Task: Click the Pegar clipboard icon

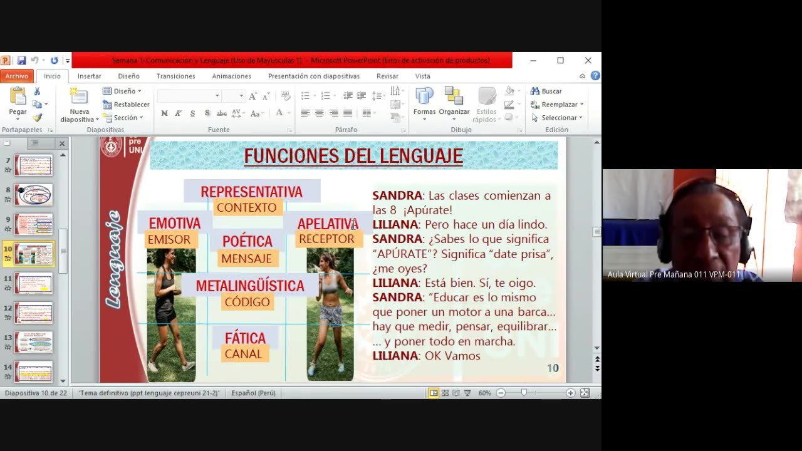Action: tap(18, 96)
